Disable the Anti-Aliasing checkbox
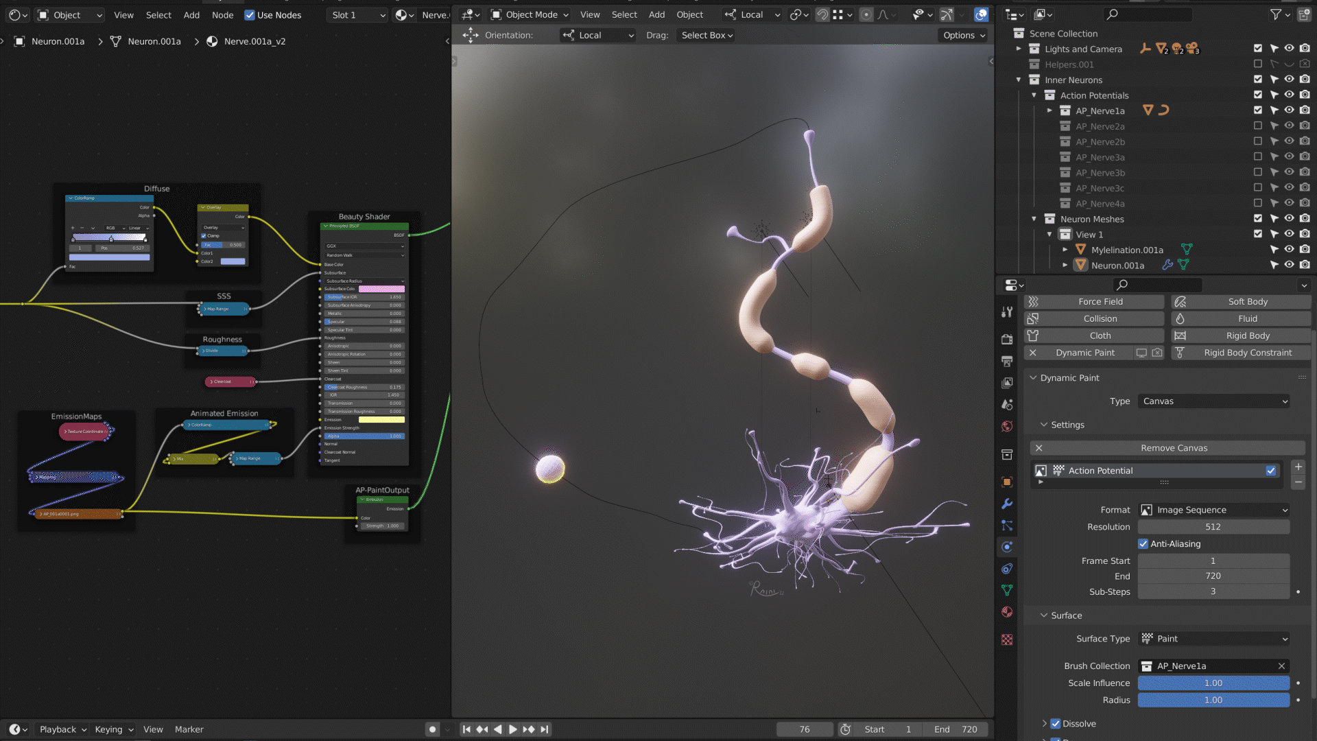 [x=1143, y=544]
